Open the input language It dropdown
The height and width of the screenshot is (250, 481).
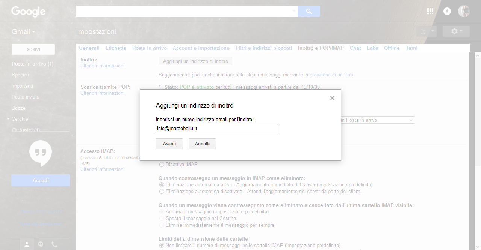(x=427, y=31)
